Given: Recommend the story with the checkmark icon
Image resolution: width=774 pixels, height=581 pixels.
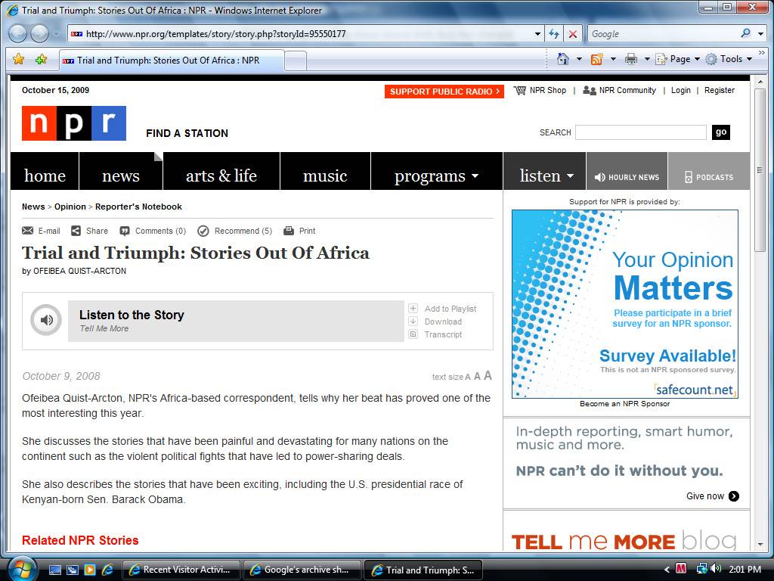Looking at the screenshot, I should pos(203,231).
